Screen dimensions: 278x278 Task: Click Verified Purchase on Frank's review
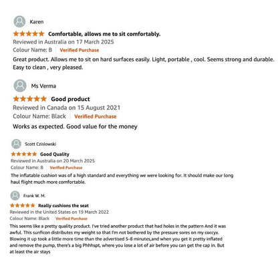pyautogui.click(x=72, y=219)
